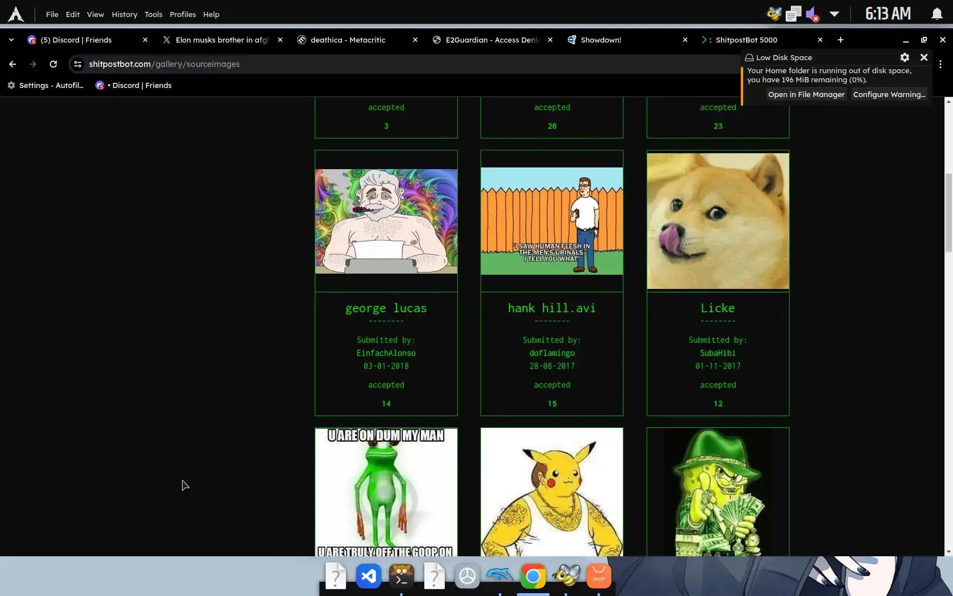The width and height of the screenshot is (953, 596).
Task: Open the muscular Pikachu image
Action: pos(552,492)
